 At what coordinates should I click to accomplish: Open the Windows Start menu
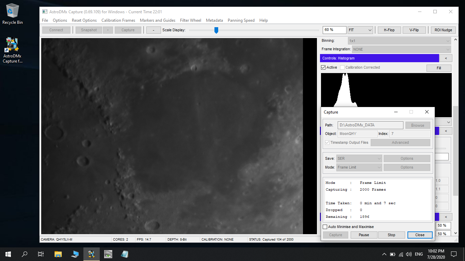click(8, 254)
